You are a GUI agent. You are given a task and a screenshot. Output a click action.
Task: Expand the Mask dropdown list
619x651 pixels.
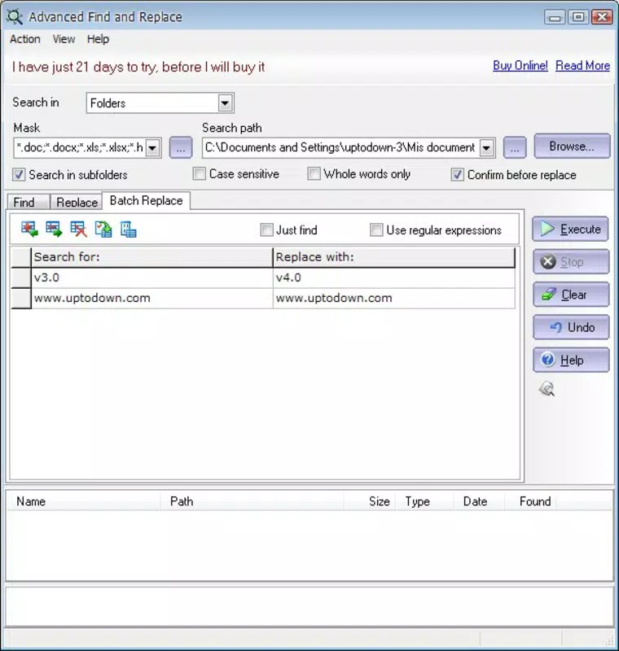tap(152, 148)
